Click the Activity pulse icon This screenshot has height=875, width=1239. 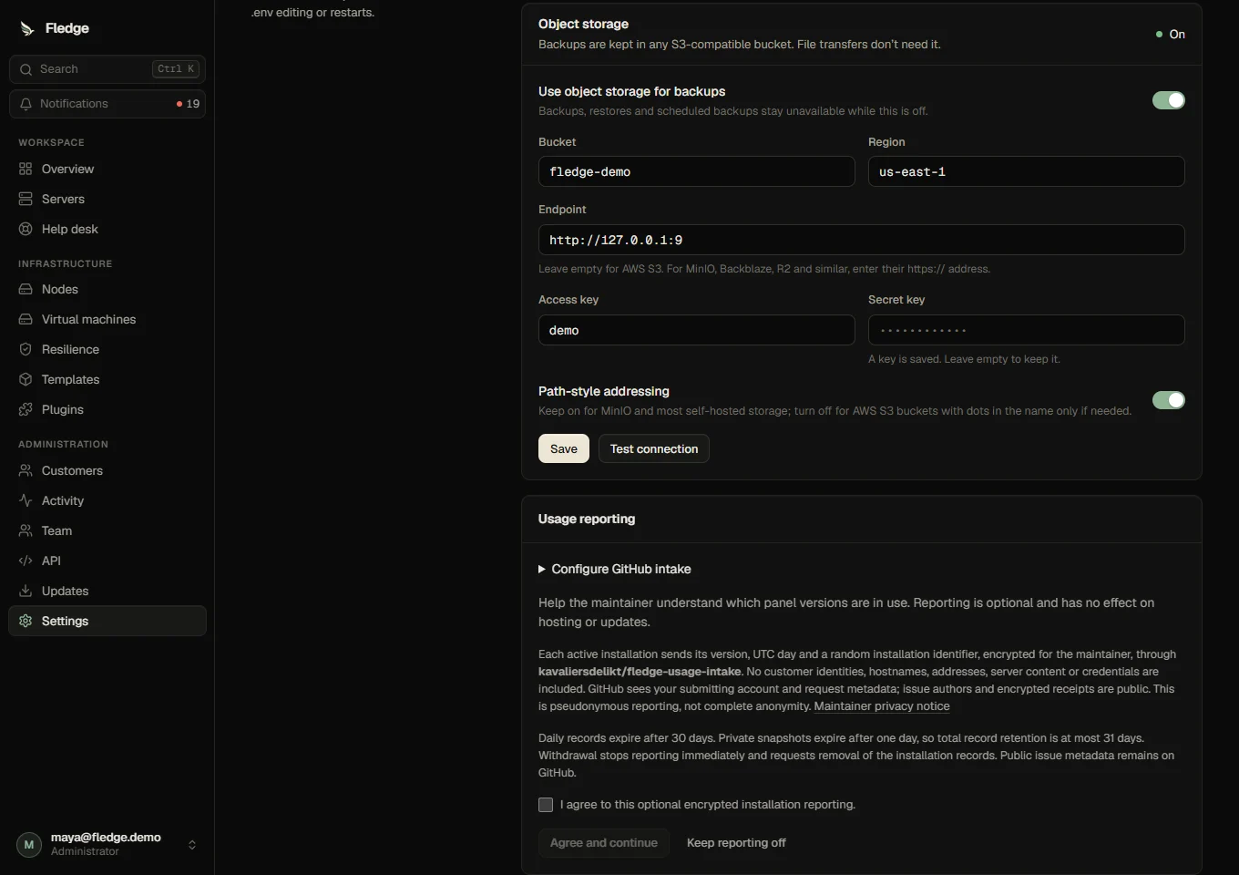(x=26, y=500)
